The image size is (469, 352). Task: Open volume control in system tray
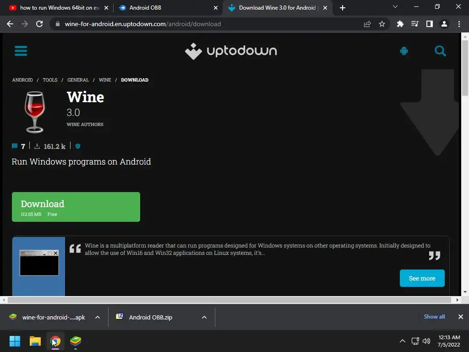[426, 341]
